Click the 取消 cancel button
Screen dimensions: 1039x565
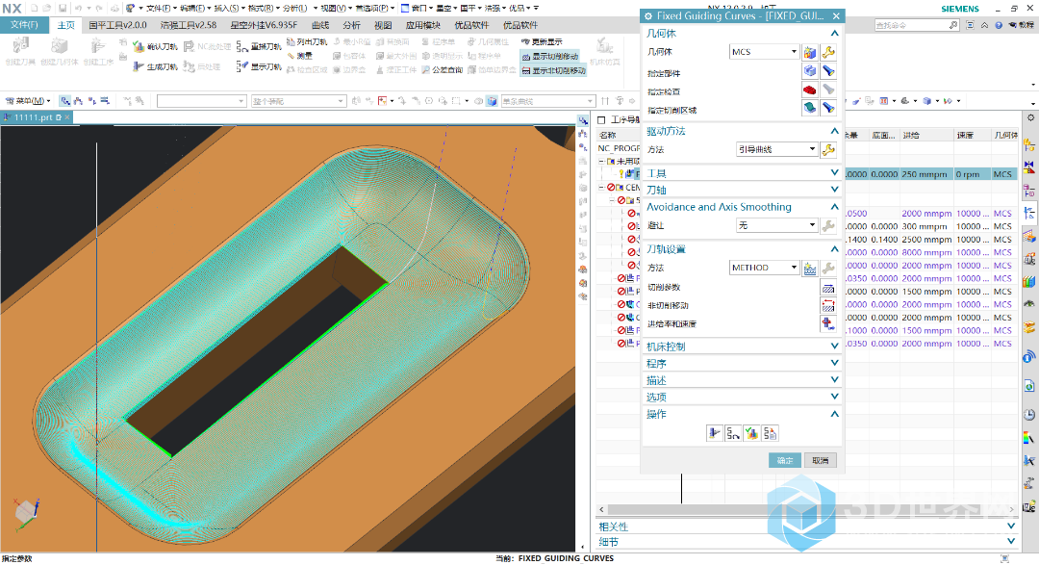pyautogui.click(x=821, y=460)
